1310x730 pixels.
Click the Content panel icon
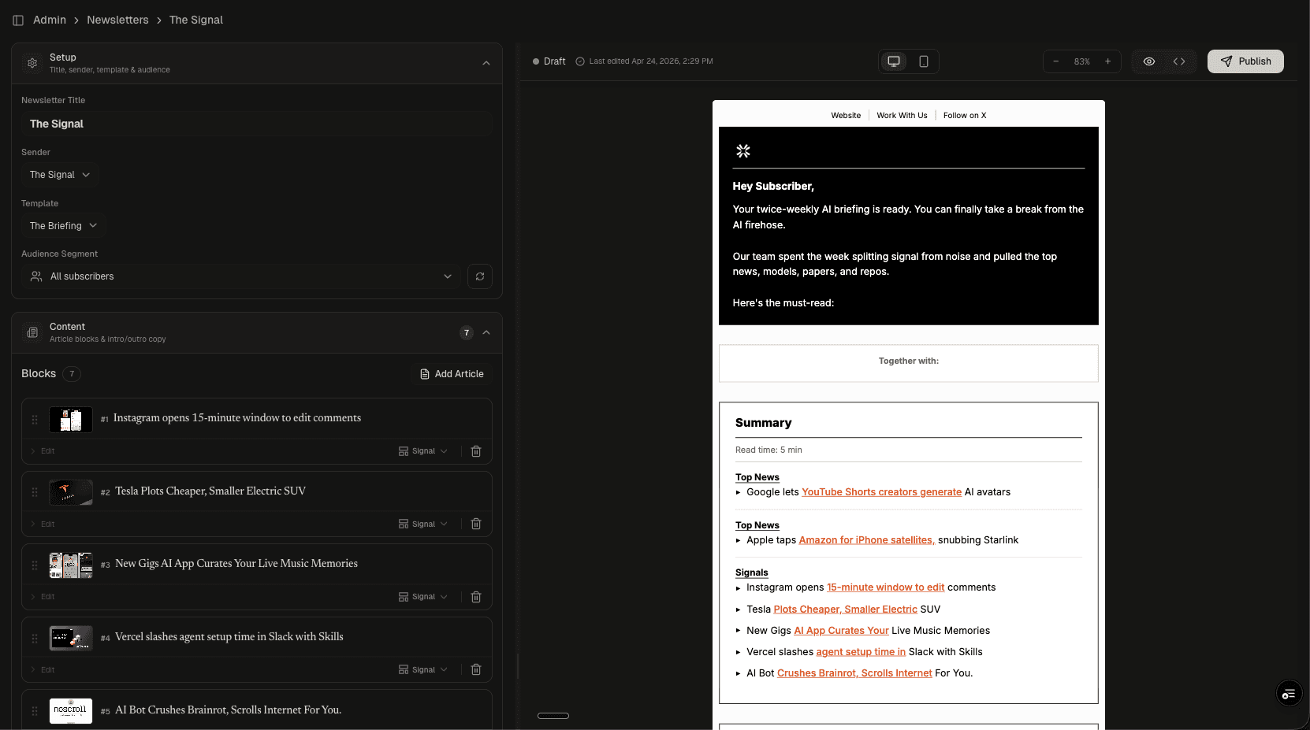(x=32, y=332)
